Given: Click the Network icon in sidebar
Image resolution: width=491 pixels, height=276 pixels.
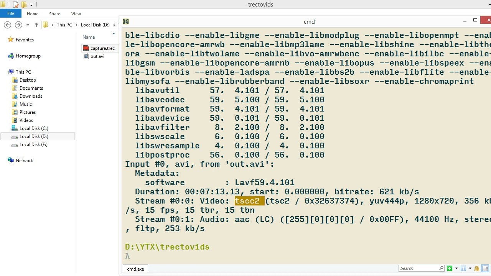Looking at the screenshot, I should [11, 160].
